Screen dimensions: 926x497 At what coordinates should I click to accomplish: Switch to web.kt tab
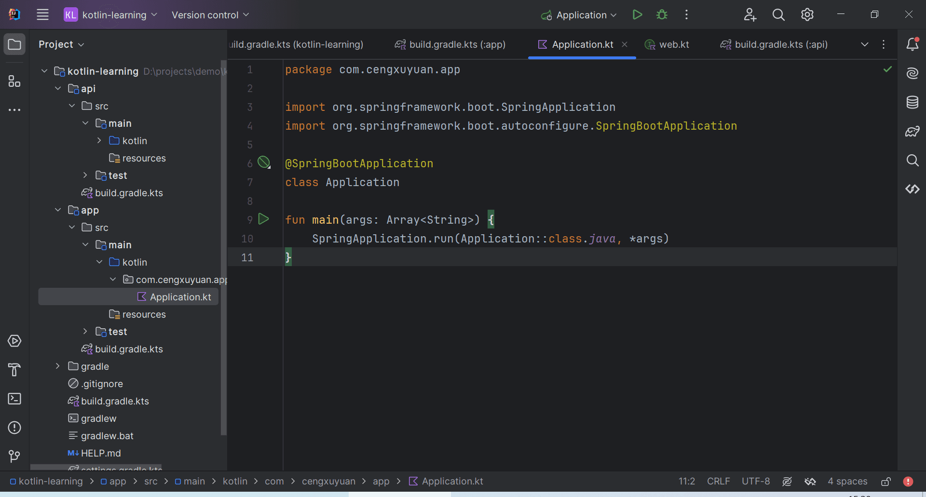click(667, 44)
